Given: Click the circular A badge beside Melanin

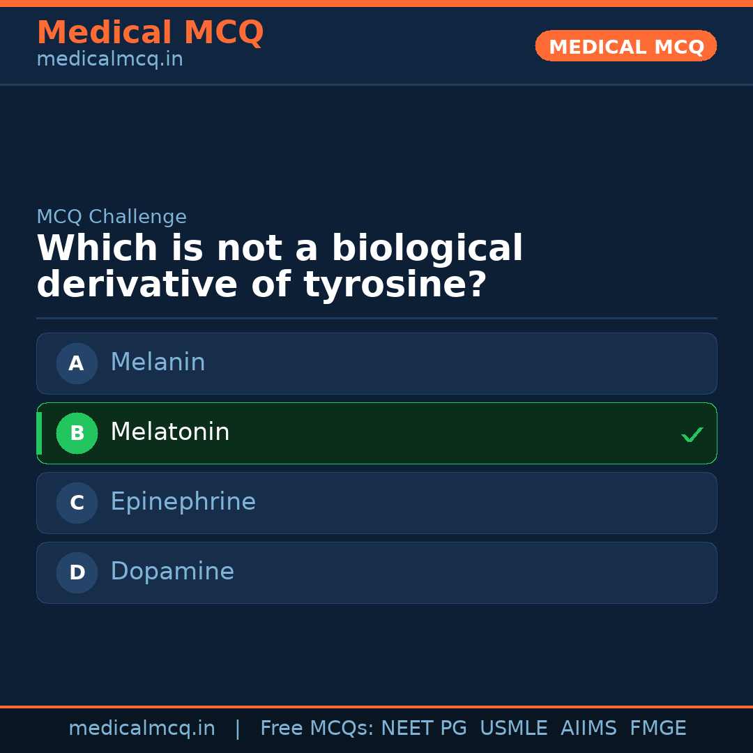Looking at the screenshot, I should pos(76,363).
